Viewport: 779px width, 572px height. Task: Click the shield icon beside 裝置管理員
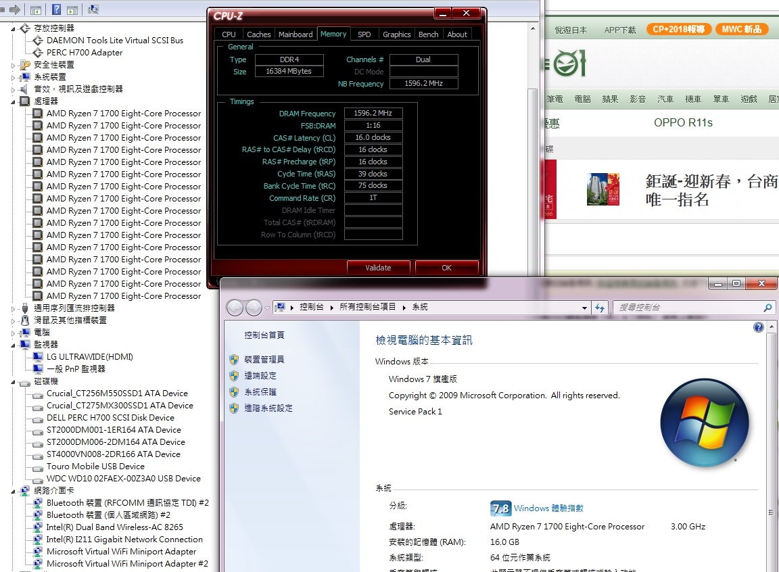tap(234, 360)
